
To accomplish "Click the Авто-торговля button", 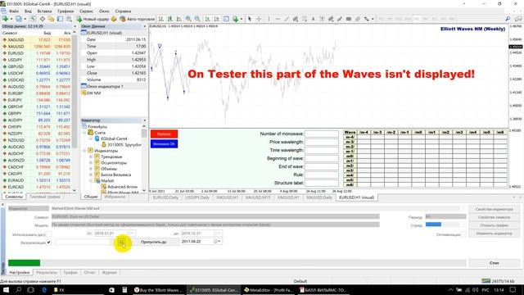I will click(x=138, y=19).
